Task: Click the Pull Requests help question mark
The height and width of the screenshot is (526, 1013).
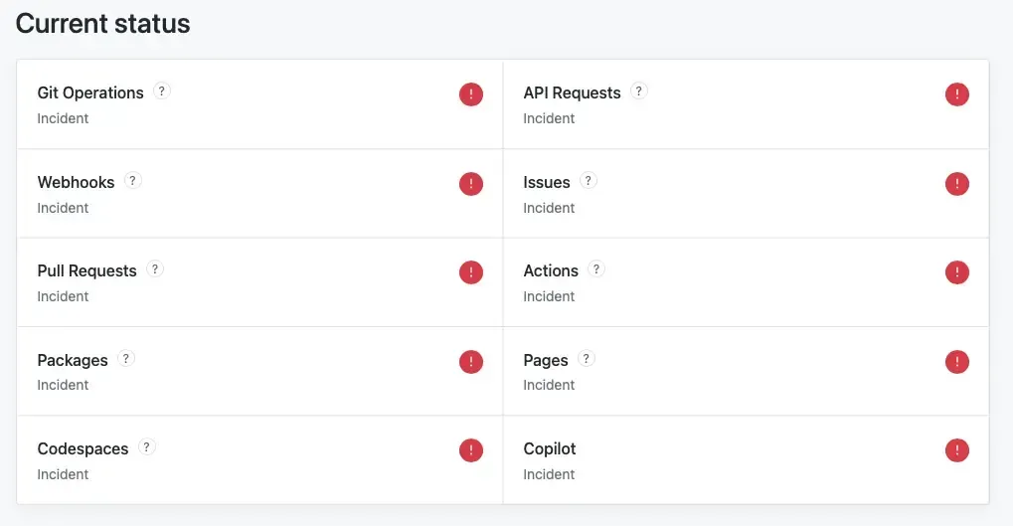Action: (x=155, y=268)
